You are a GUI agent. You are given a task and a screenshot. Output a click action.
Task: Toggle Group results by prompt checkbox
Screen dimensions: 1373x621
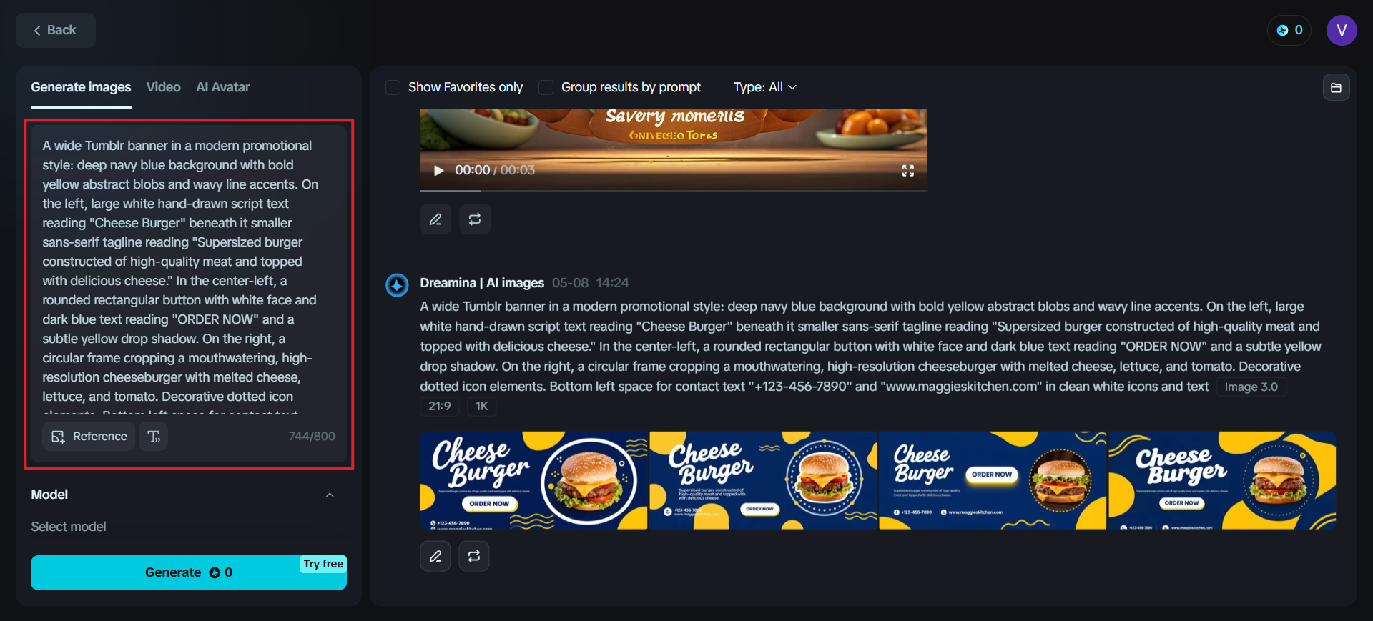[546, 87]
